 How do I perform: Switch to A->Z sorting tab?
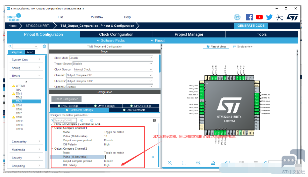30,52
